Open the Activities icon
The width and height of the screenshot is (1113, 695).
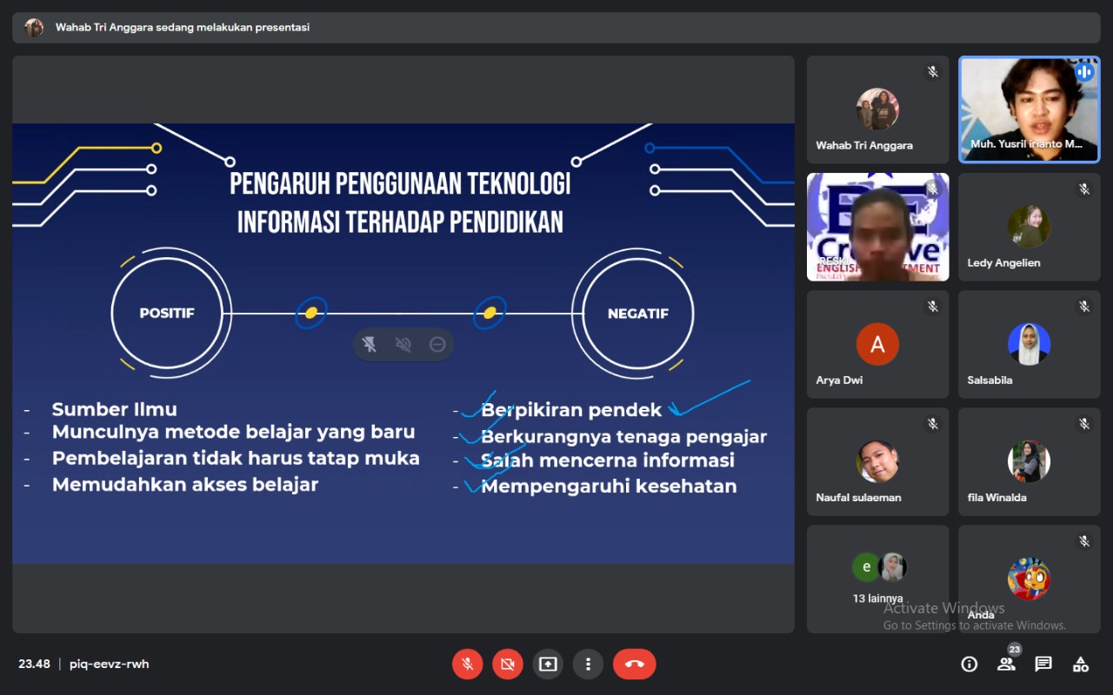1079,664
